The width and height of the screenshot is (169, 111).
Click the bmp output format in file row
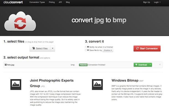point(73,65)
